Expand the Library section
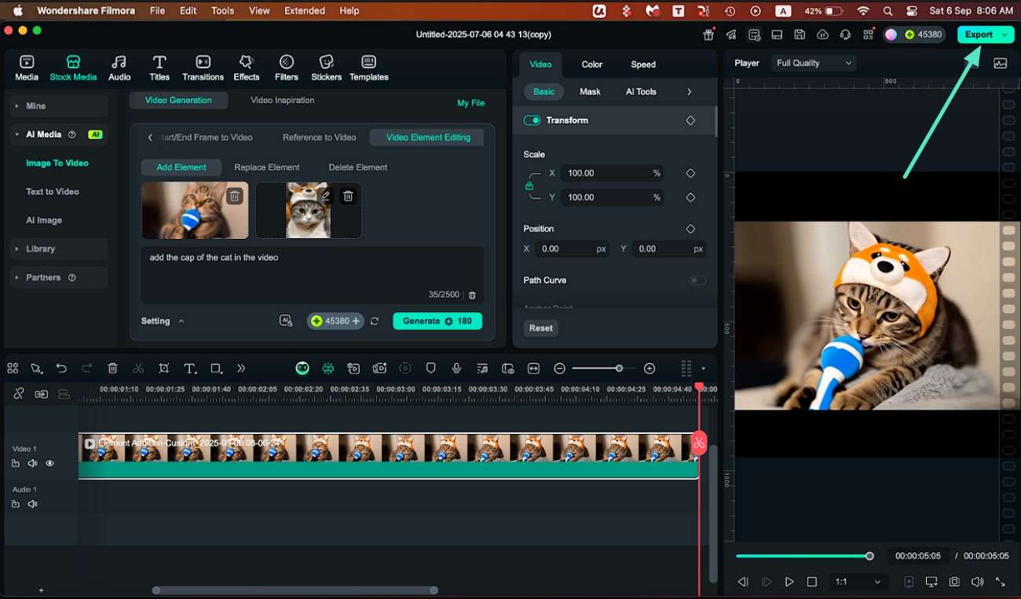Image resolution: width=1021 pixels, height=599 pixels. point(60,248)
